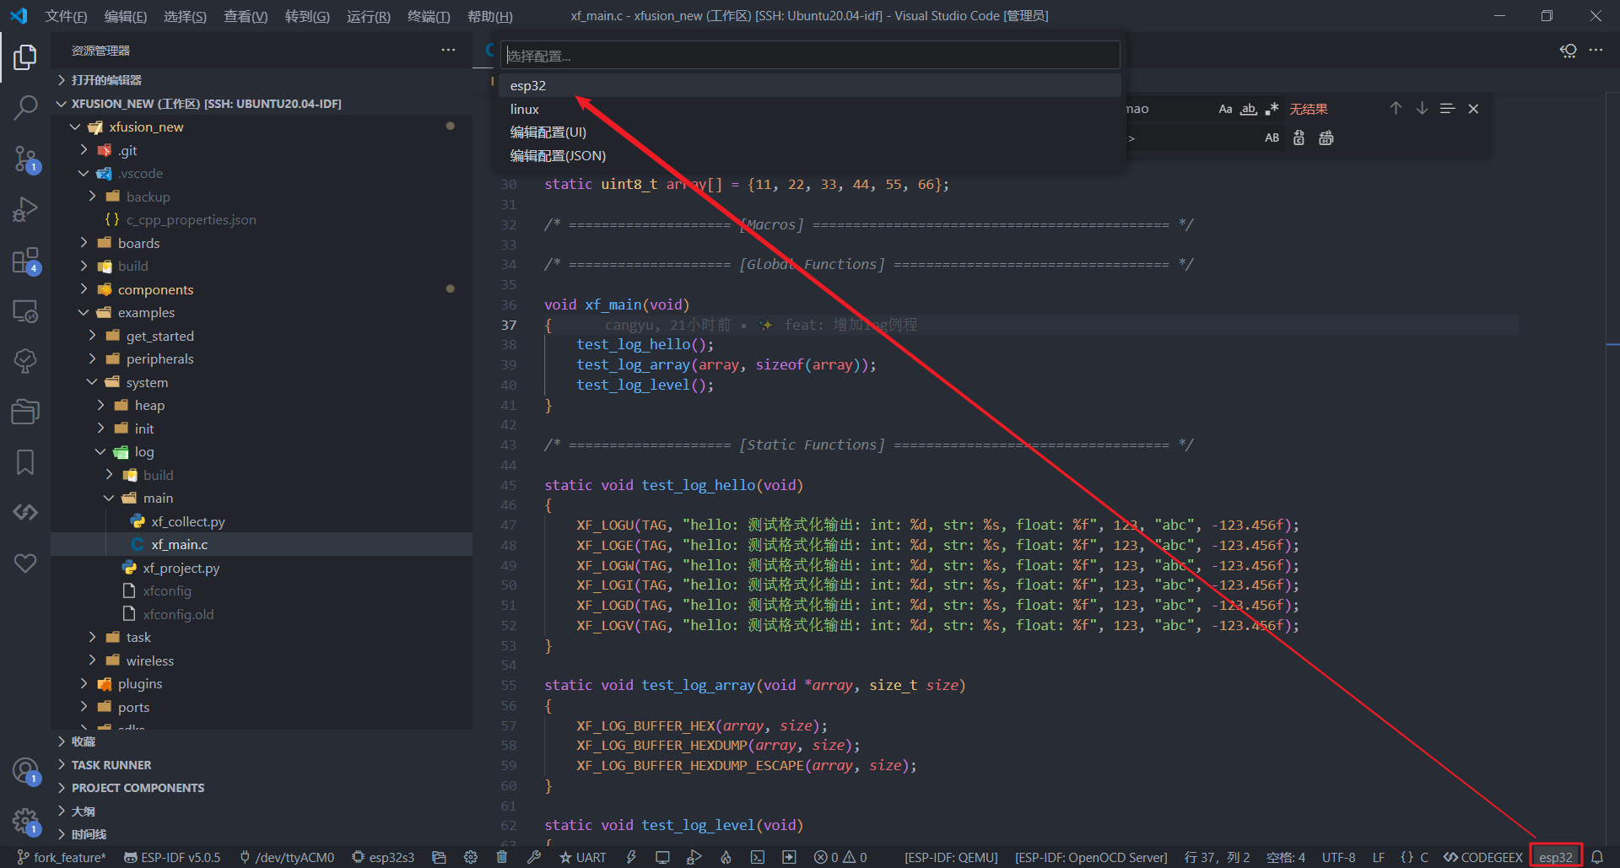
Task: Select linux configuration from the list
Action: click(810, 109)
